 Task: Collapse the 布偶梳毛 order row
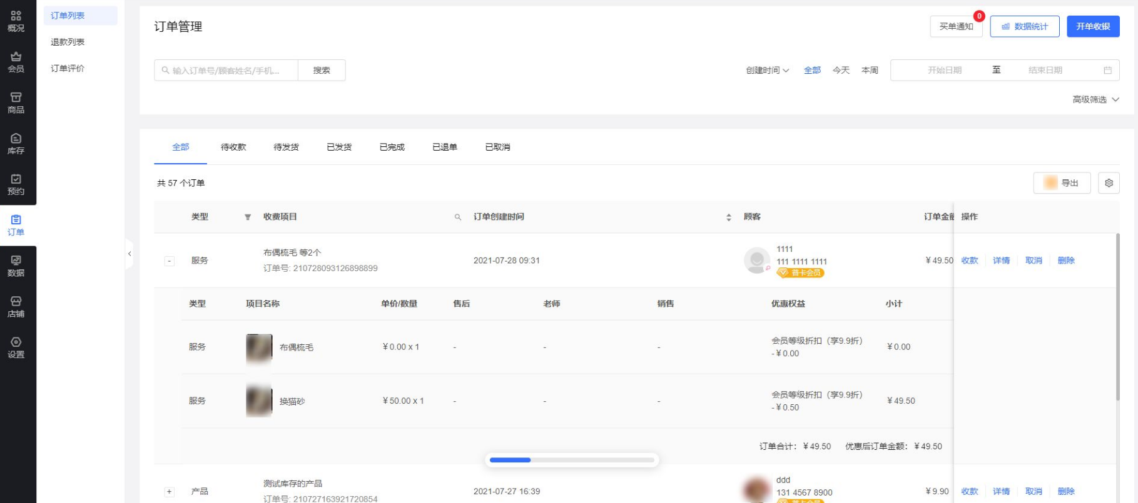coord(170,261)
